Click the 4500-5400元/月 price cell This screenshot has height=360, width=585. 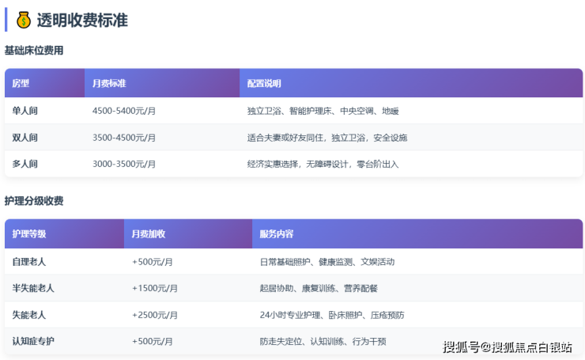click(x=124, y=111)
